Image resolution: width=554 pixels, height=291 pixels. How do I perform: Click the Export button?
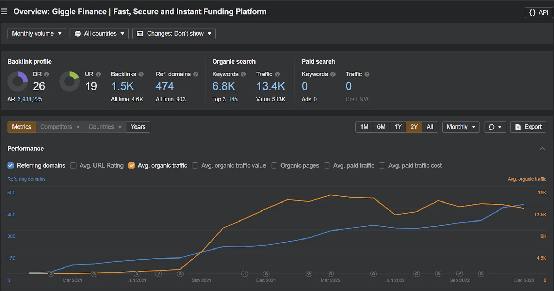point(528,127)
